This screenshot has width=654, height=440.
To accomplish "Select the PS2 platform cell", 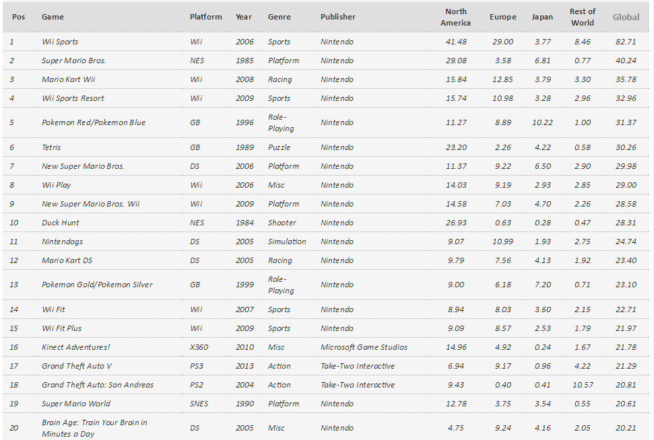I will click(x=197, y=385).
